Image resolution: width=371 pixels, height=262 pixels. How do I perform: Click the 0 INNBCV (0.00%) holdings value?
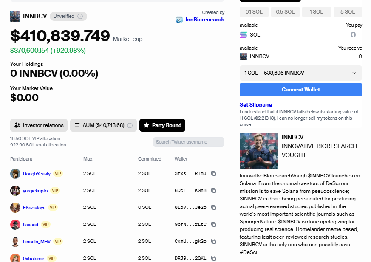click(54, 73)
